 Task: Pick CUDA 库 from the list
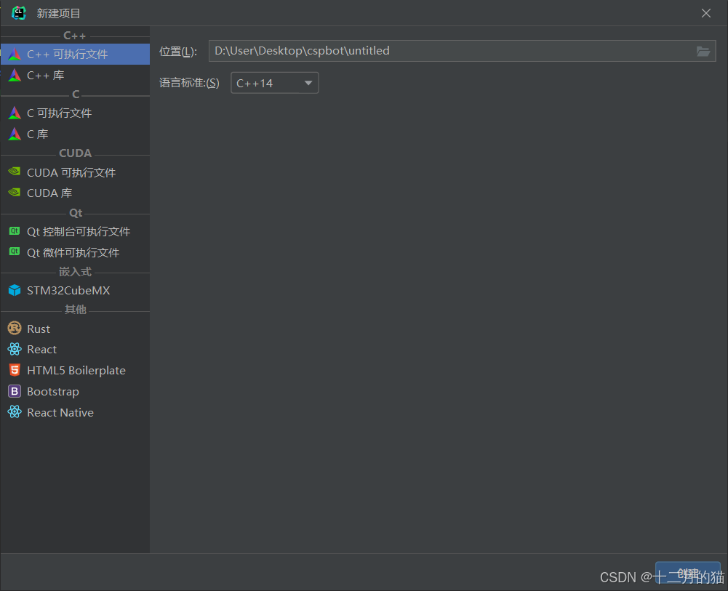(75, 193)
